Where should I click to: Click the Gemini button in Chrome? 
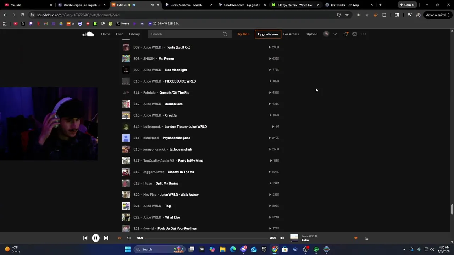pyautogui.click(x=407, y=5)
